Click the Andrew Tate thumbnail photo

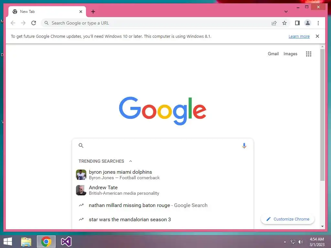tap(81, 190)
